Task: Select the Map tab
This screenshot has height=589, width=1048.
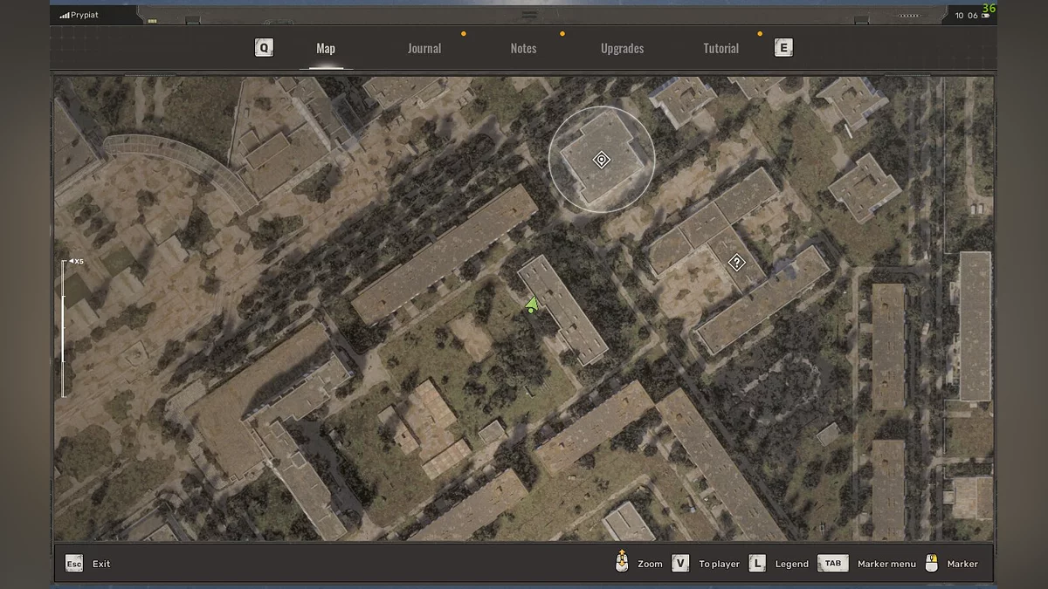Action: pyautogui.click(x=326, y=49)
